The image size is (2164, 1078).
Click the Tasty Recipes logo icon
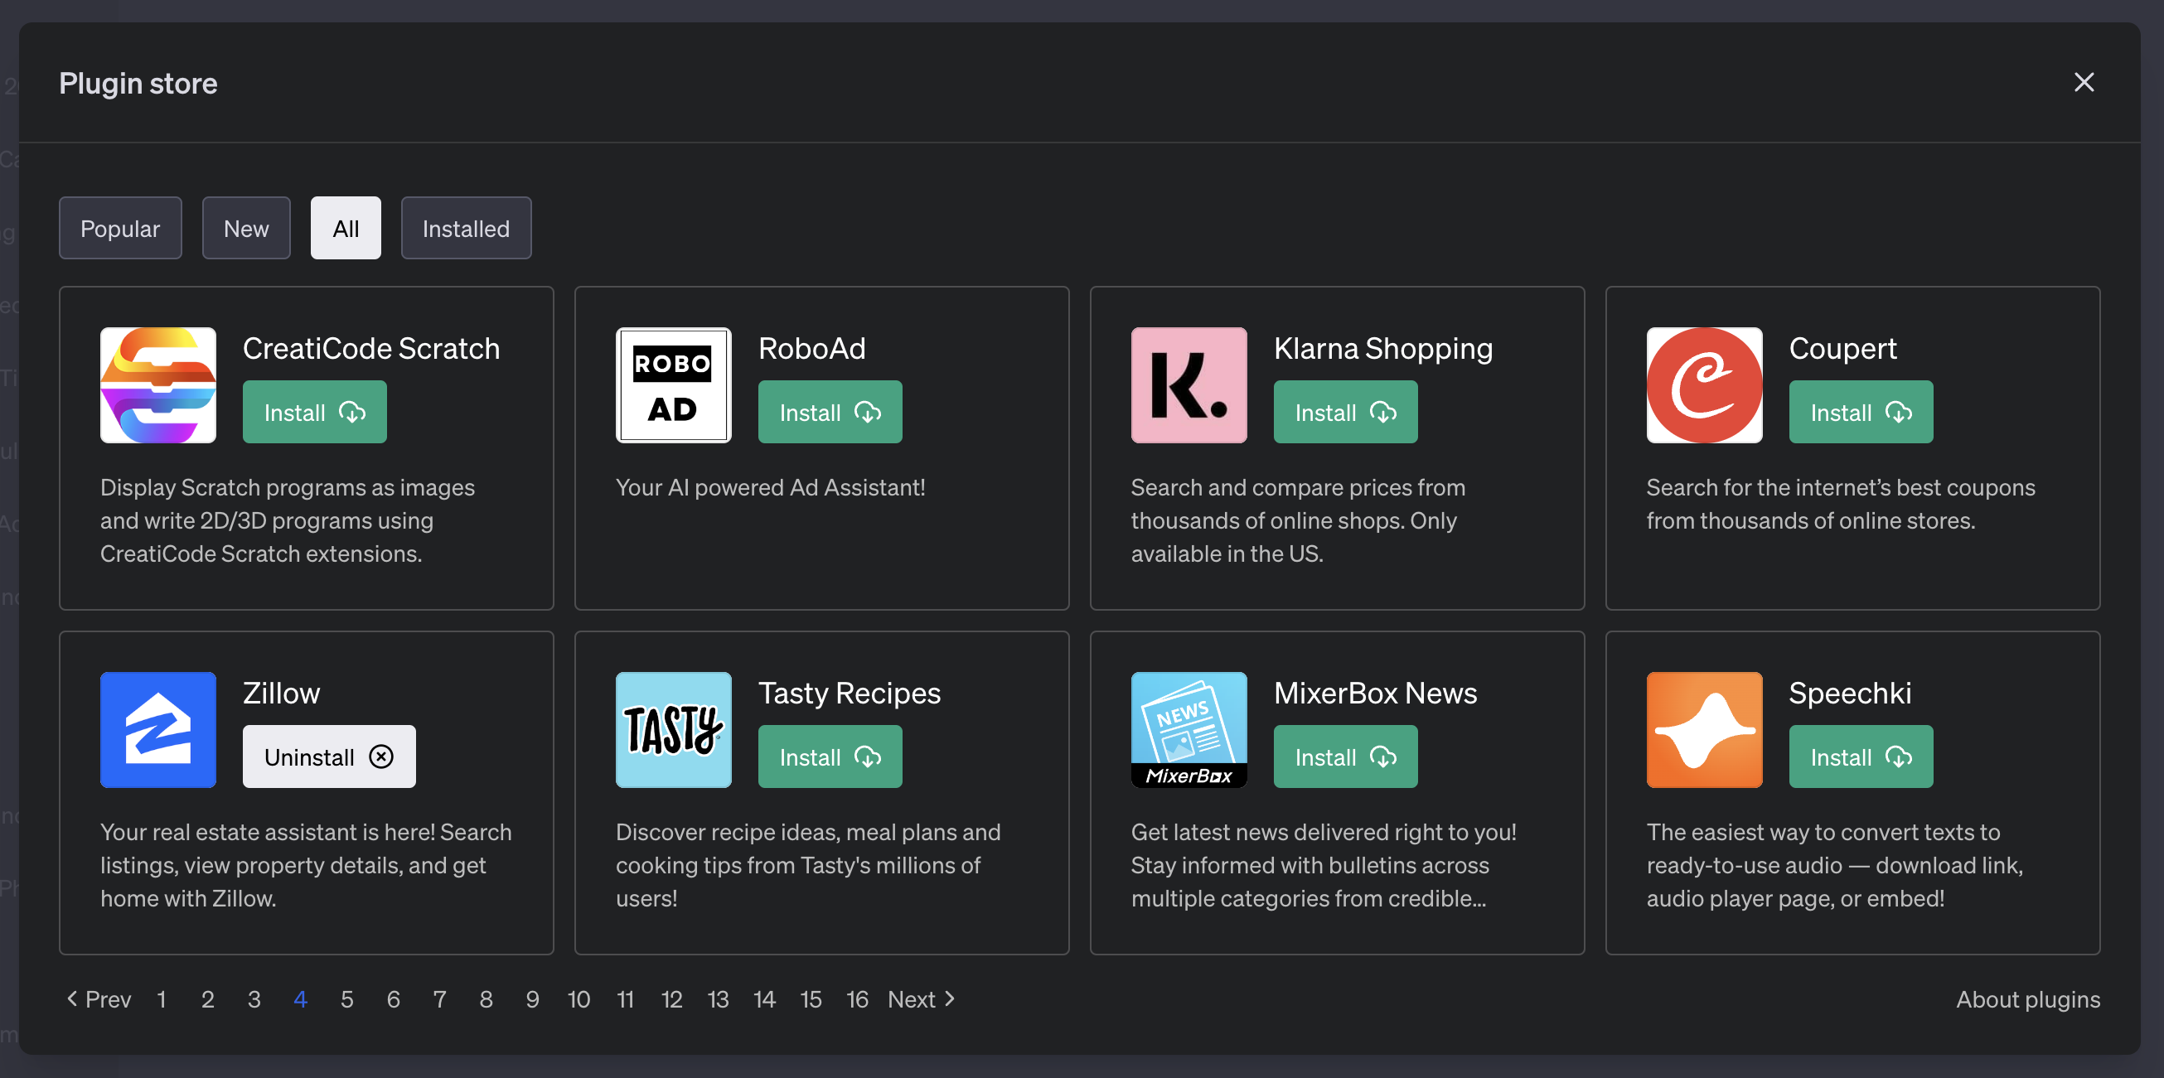tap(673, 730)
